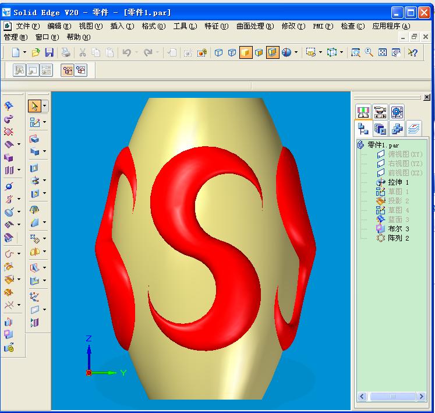This screenshot has height=413, width=435.
Task: Click the EdgeBar scroll right arrow
Action: click(x=422, y=396)
